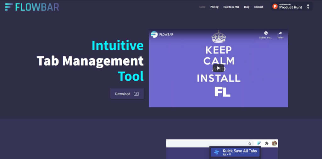
Task: Open the Blog link
Action: (247, 7)
